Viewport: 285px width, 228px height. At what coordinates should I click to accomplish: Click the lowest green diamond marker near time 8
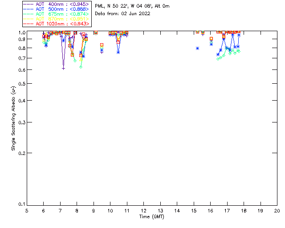(x=81, y=67)
